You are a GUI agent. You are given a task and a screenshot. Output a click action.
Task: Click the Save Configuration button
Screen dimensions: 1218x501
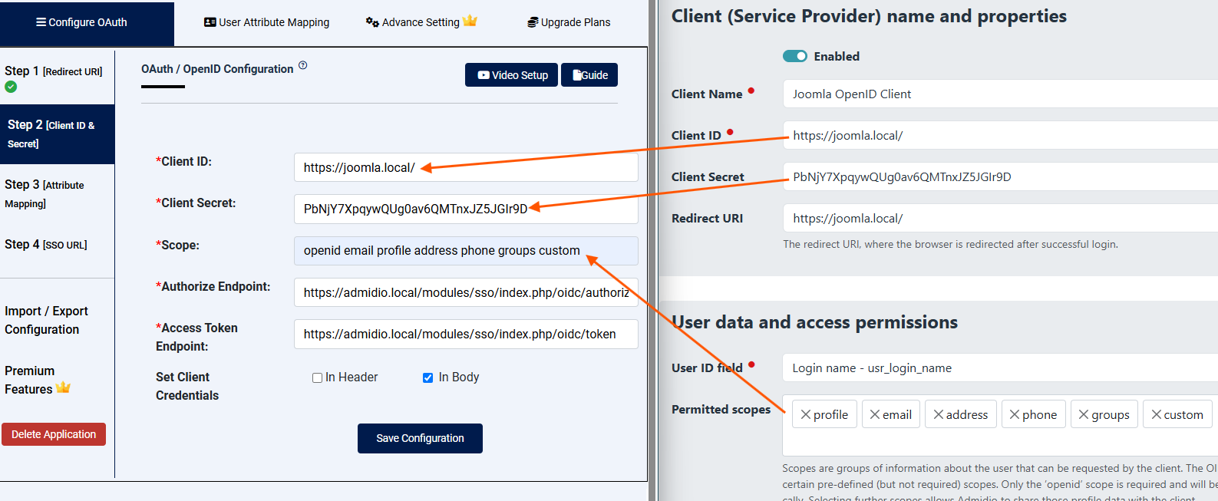(x=420, y=438)
